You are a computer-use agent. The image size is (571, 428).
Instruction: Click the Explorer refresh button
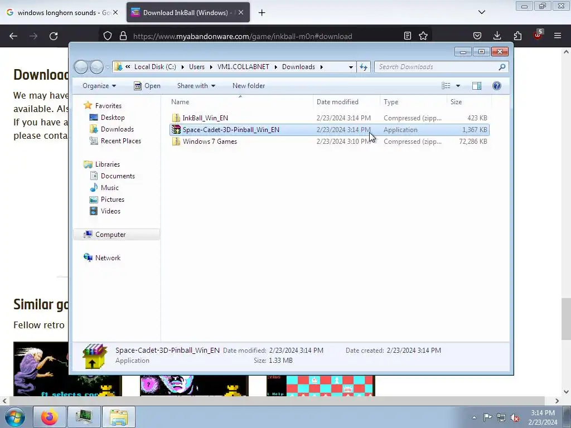coord(364,67)
